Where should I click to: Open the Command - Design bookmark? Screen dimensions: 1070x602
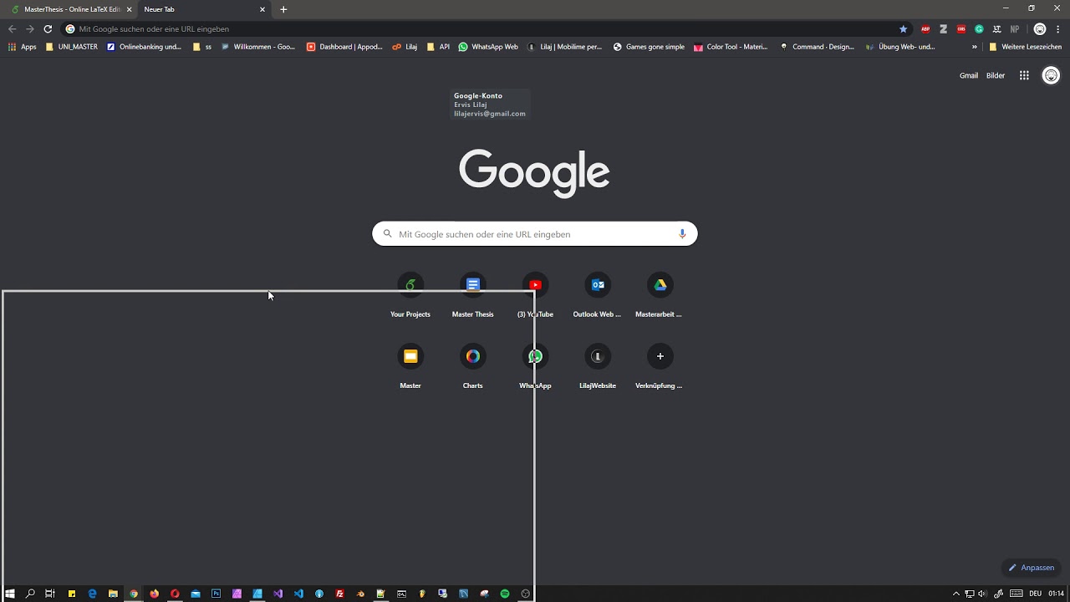click(x=817, y=47)
